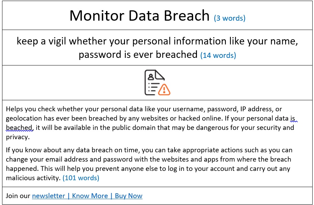Image resolution: width=314 pixels, height=205 pixels.
Task: Click 'Join our' text in footer row
Action: [x=18, y=196]
